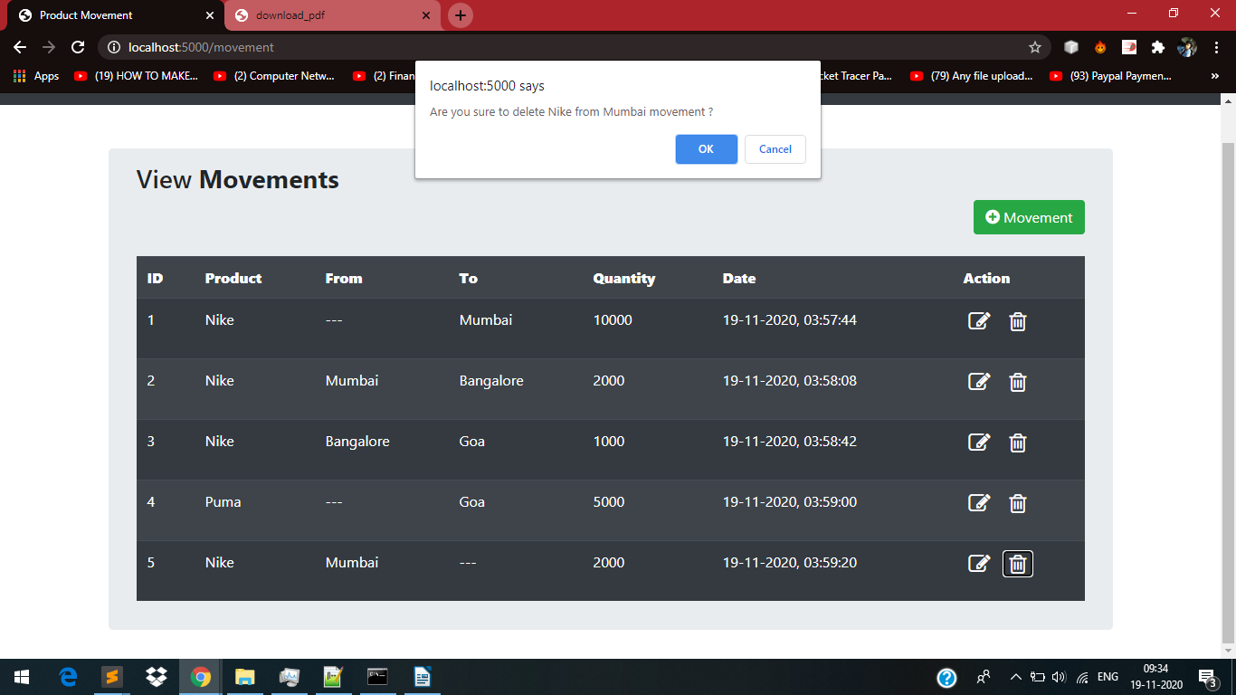
Task: Reload the current page
Action: [78, 47]
